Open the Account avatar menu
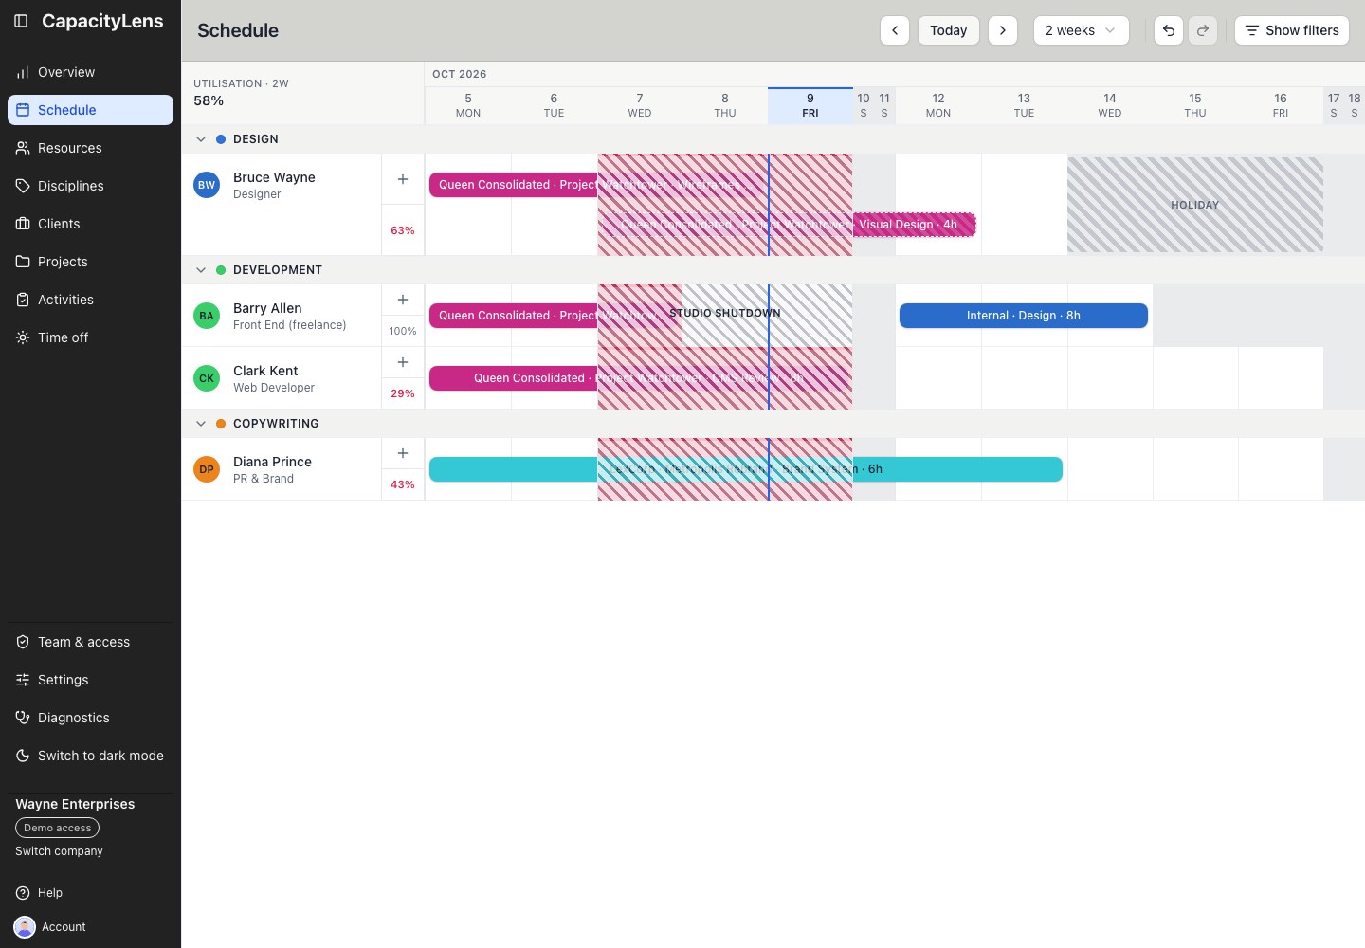1365x948 pixels. [x=25, y=927]
